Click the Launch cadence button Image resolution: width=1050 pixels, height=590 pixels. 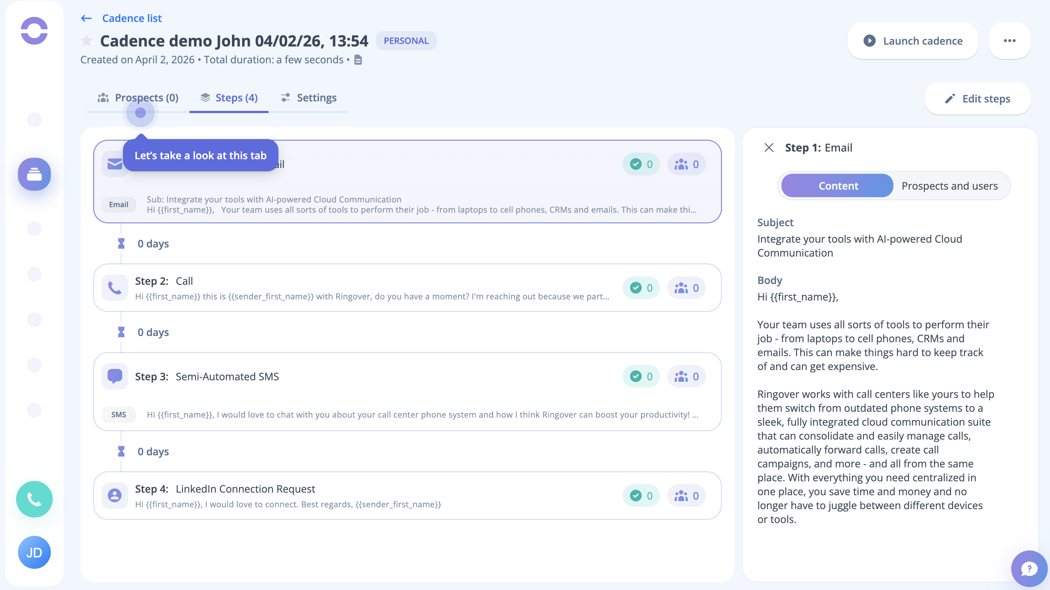pos(913,41)
